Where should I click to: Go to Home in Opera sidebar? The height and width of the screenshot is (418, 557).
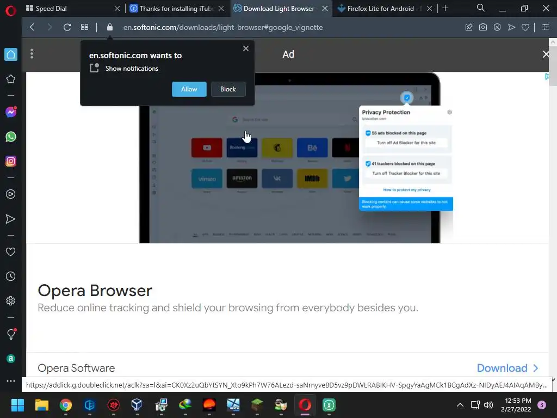click(11, 54)
